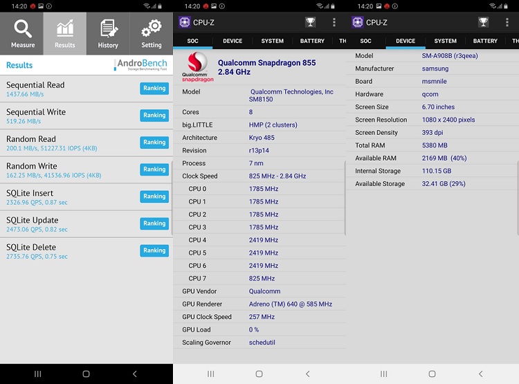Tap back button in right CPU-Z screen
This screenshot has height=384, width=519.
coord(481,374)
